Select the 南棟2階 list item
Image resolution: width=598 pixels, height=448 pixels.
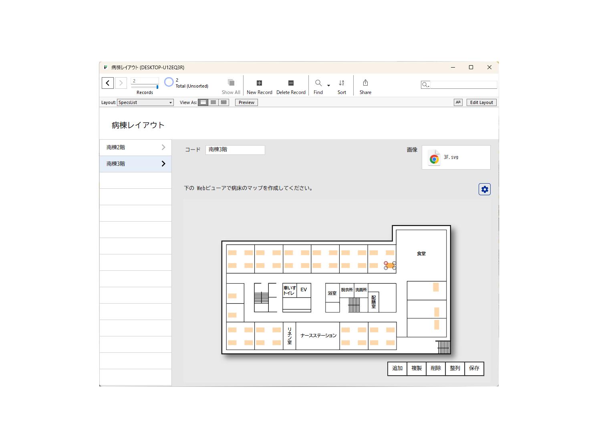point(135,148)
